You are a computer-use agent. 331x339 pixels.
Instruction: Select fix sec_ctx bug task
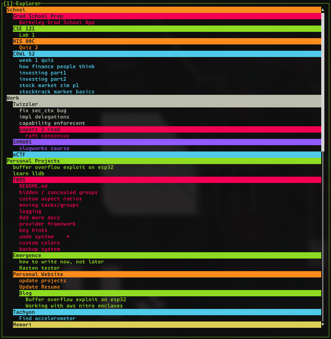click(x=43, y=111)
